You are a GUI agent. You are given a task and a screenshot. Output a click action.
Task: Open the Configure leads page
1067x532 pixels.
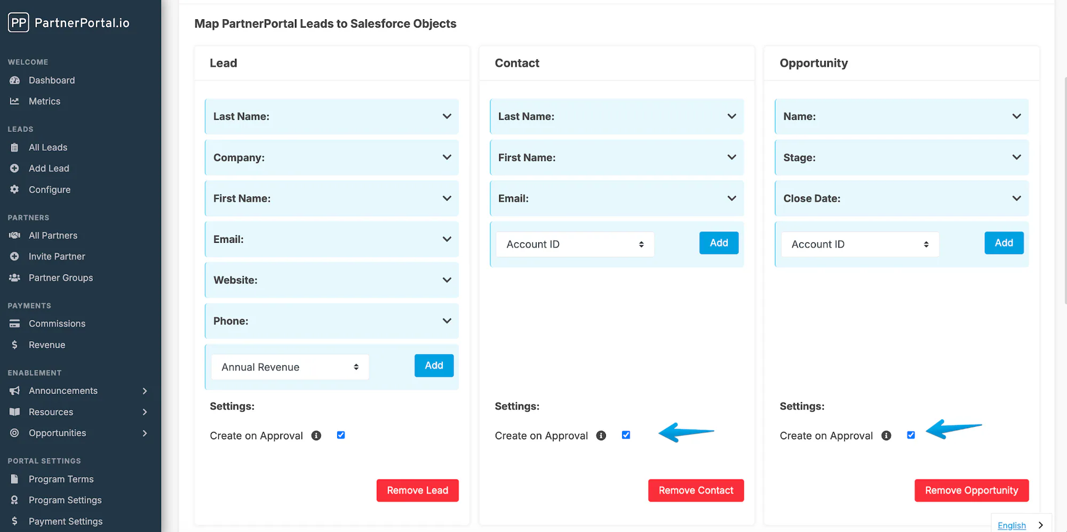pyautogui.click(x=50, y=189)
